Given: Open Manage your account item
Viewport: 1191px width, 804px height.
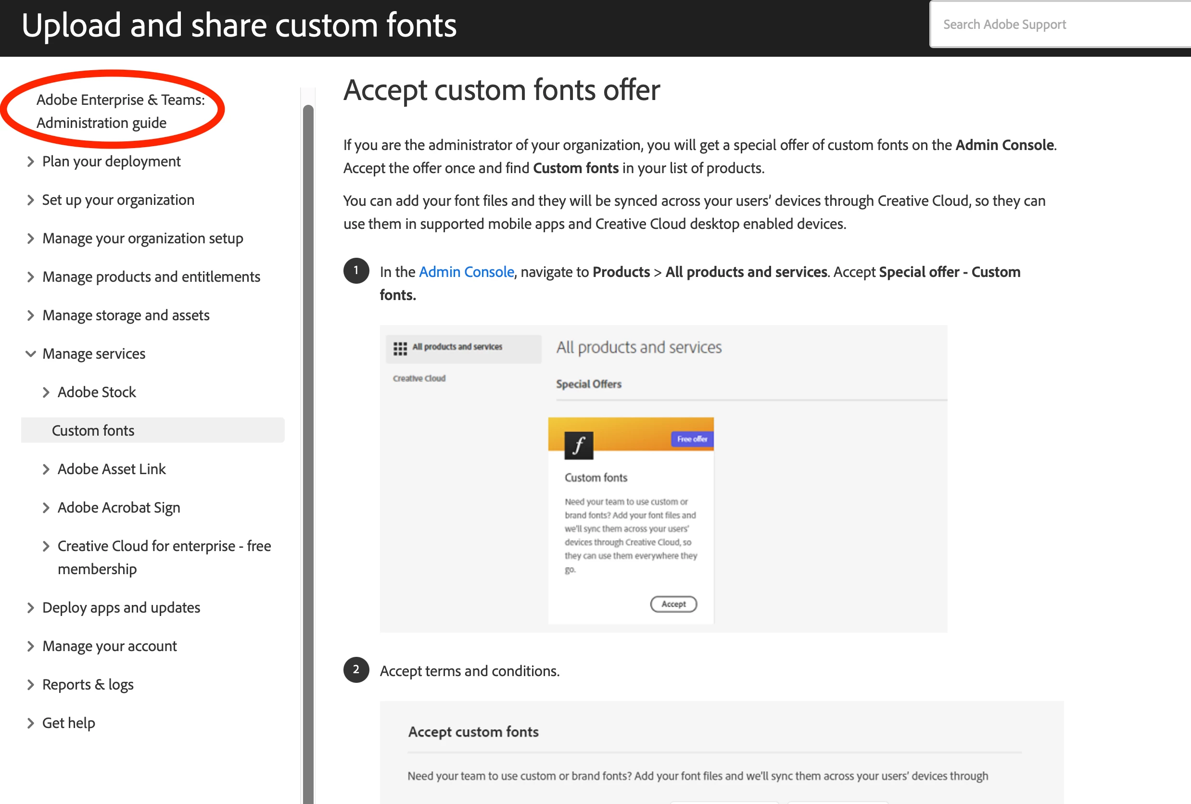Looking at the screenshot, I should [x=109, y=646].
